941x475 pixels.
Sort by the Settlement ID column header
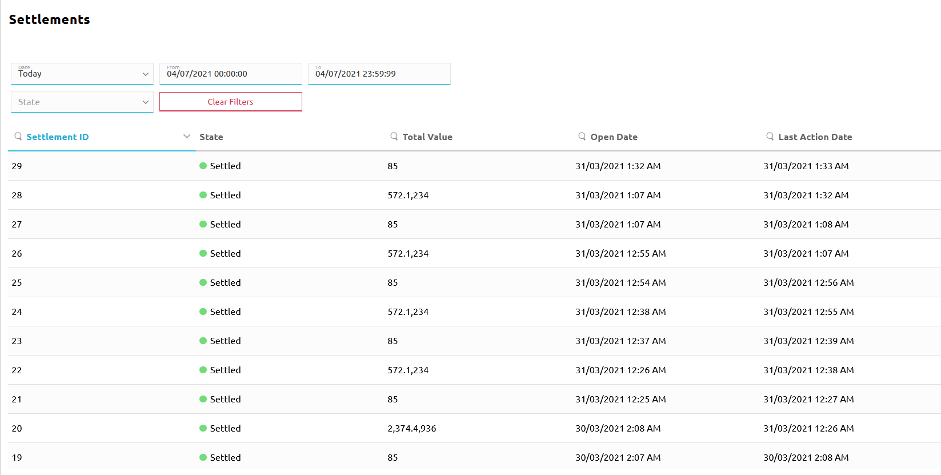point(58,137)
